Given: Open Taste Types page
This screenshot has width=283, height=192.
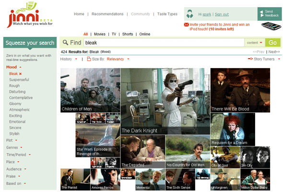Looking at the screenshot, I should coord(167,14).
